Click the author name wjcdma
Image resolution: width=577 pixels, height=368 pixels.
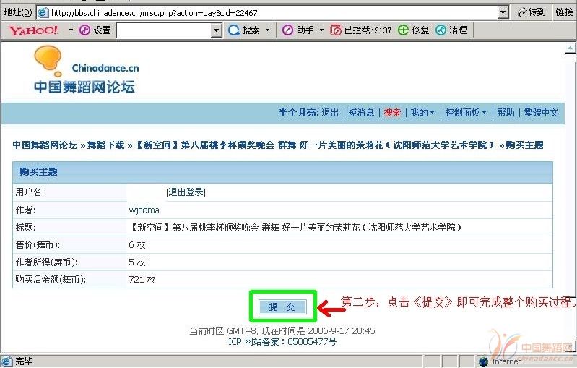[x=144, y=210]
